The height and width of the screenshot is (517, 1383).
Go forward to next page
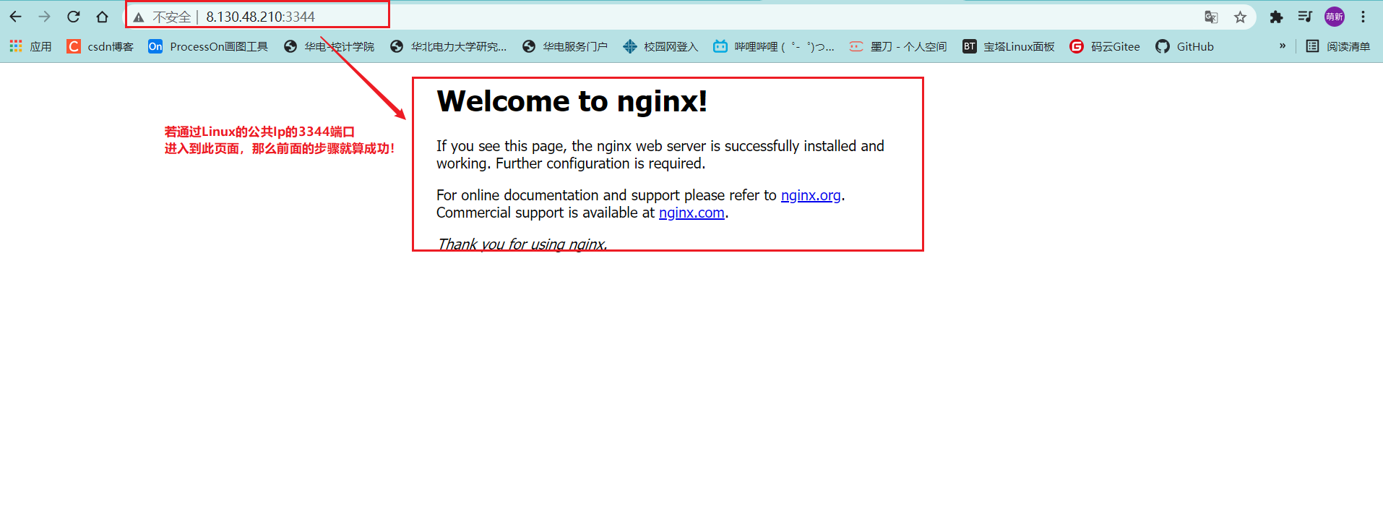[x=44, y=17]
